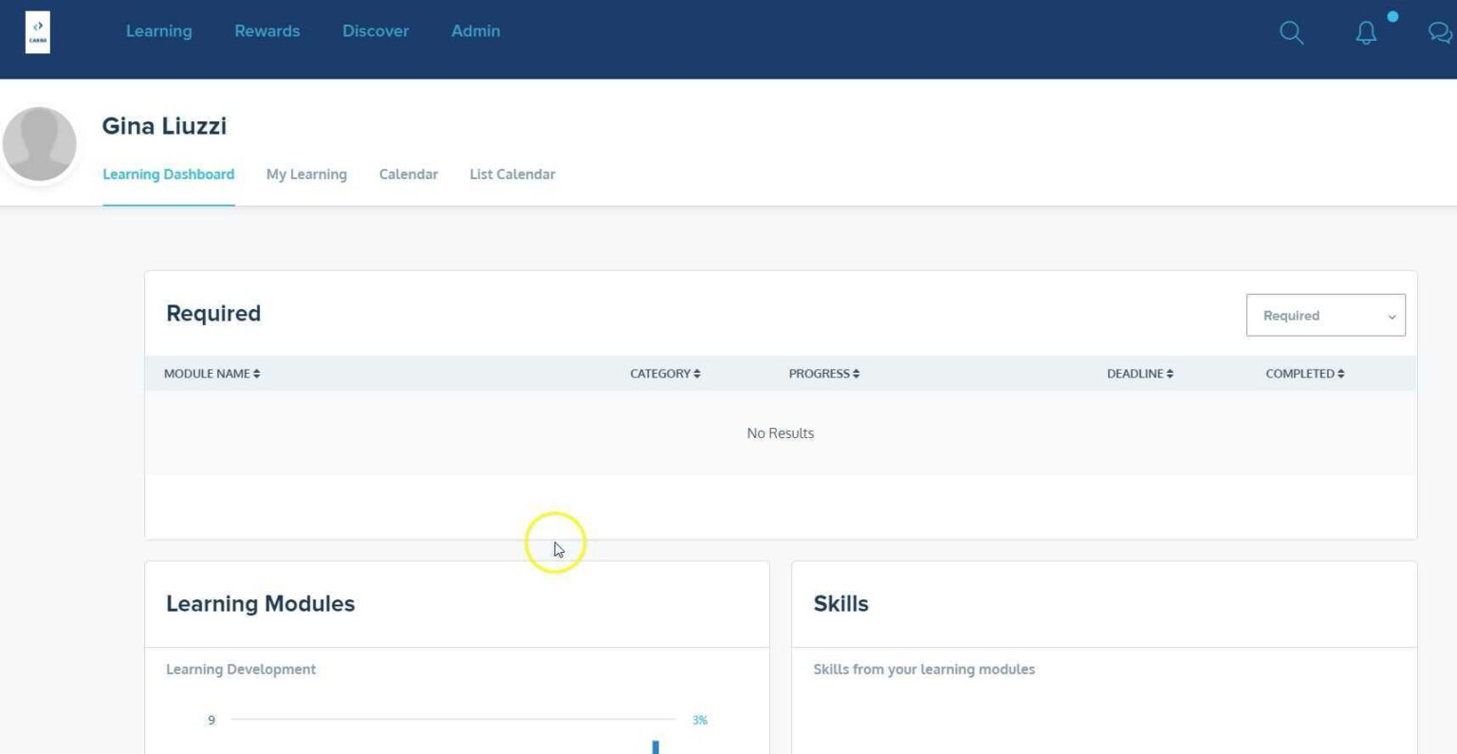Switch to the My Learning tab
The width and height of the screenshot is (1457, 754).
(x=306, y=174)
